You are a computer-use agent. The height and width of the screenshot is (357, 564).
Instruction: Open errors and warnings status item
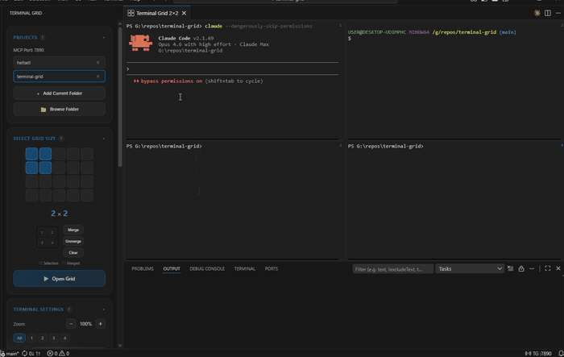point(58,354)
